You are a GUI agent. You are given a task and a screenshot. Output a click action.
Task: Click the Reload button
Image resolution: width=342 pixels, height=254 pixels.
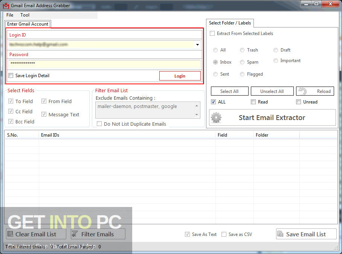click(315, 91)
